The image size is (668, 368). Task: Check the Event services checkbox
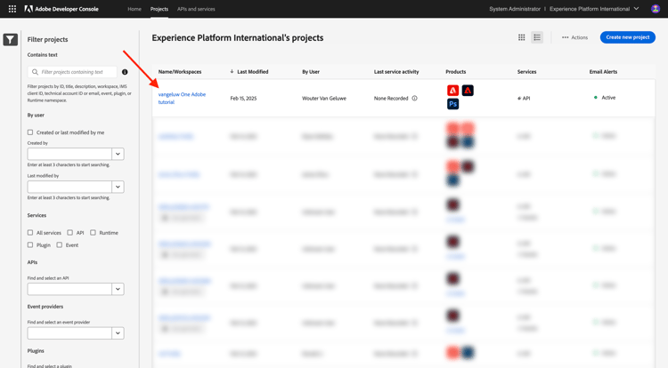(59, 244)
